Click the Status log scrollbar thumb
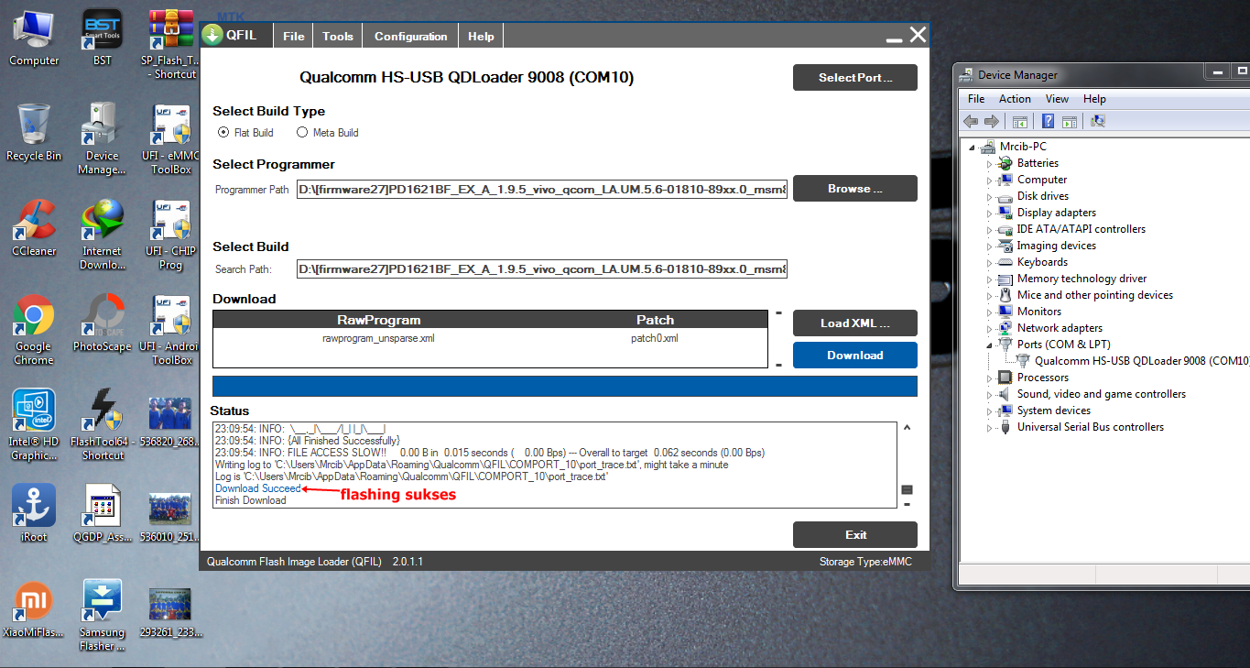The image size is (1250, 668). tap(907, 490)
